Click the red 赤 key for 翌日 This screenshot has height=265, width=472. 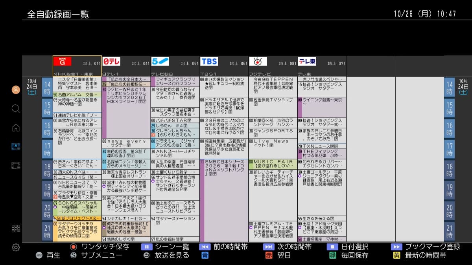pyautogui.click(x=269, y=256)
